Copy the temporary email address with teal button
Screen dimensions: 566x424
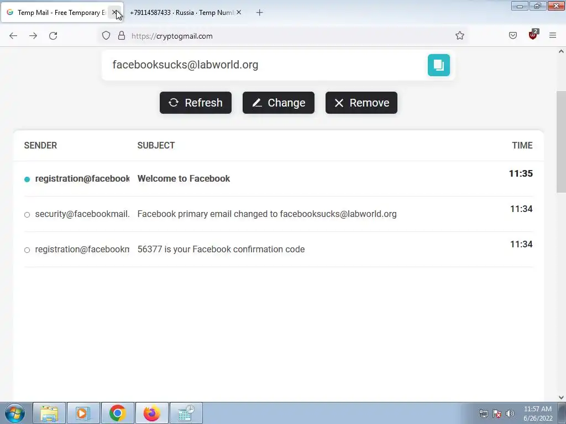(438, 65)
